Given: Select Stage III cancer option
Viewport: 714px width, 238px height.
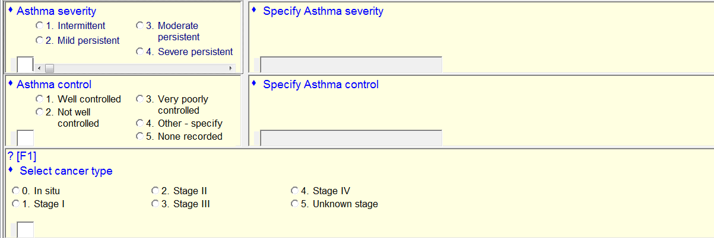Looking at the screenshot, I should (156, 204).
